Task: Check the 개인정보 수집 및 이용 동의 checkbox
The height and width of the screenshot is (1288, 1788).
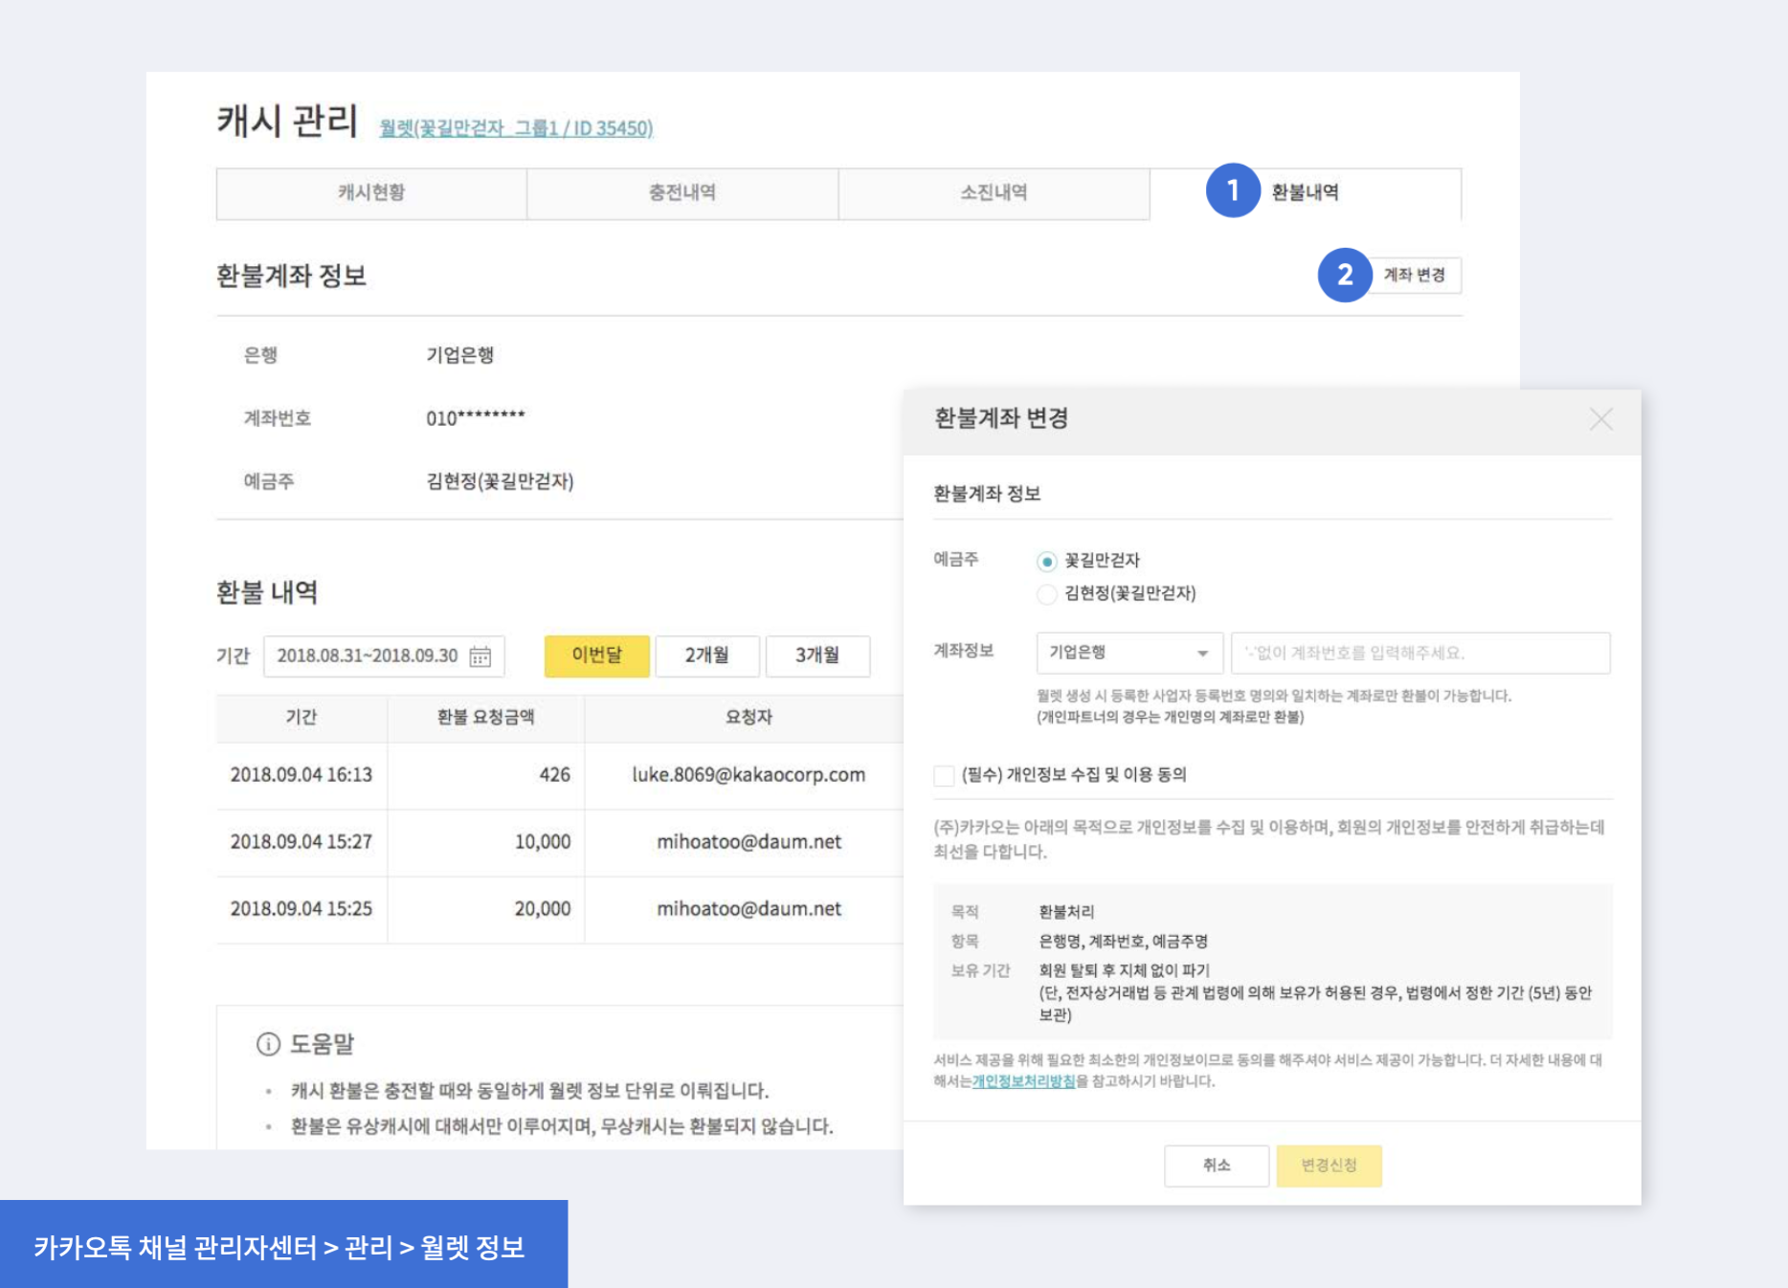Action: click(x=945, y=775)
